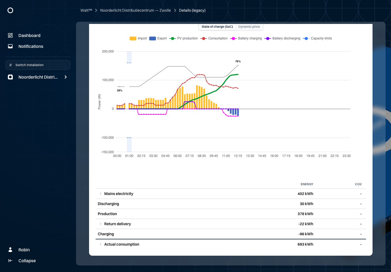Select the State of charge (SoC) tab

pyautogui.click(x=217, y=27)
